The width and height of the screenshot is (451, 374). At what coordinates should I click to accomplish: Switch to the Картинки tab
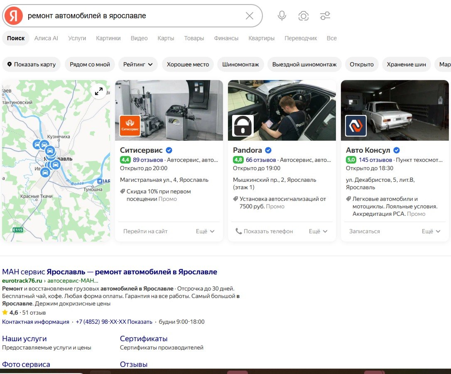tap(108, 38)
